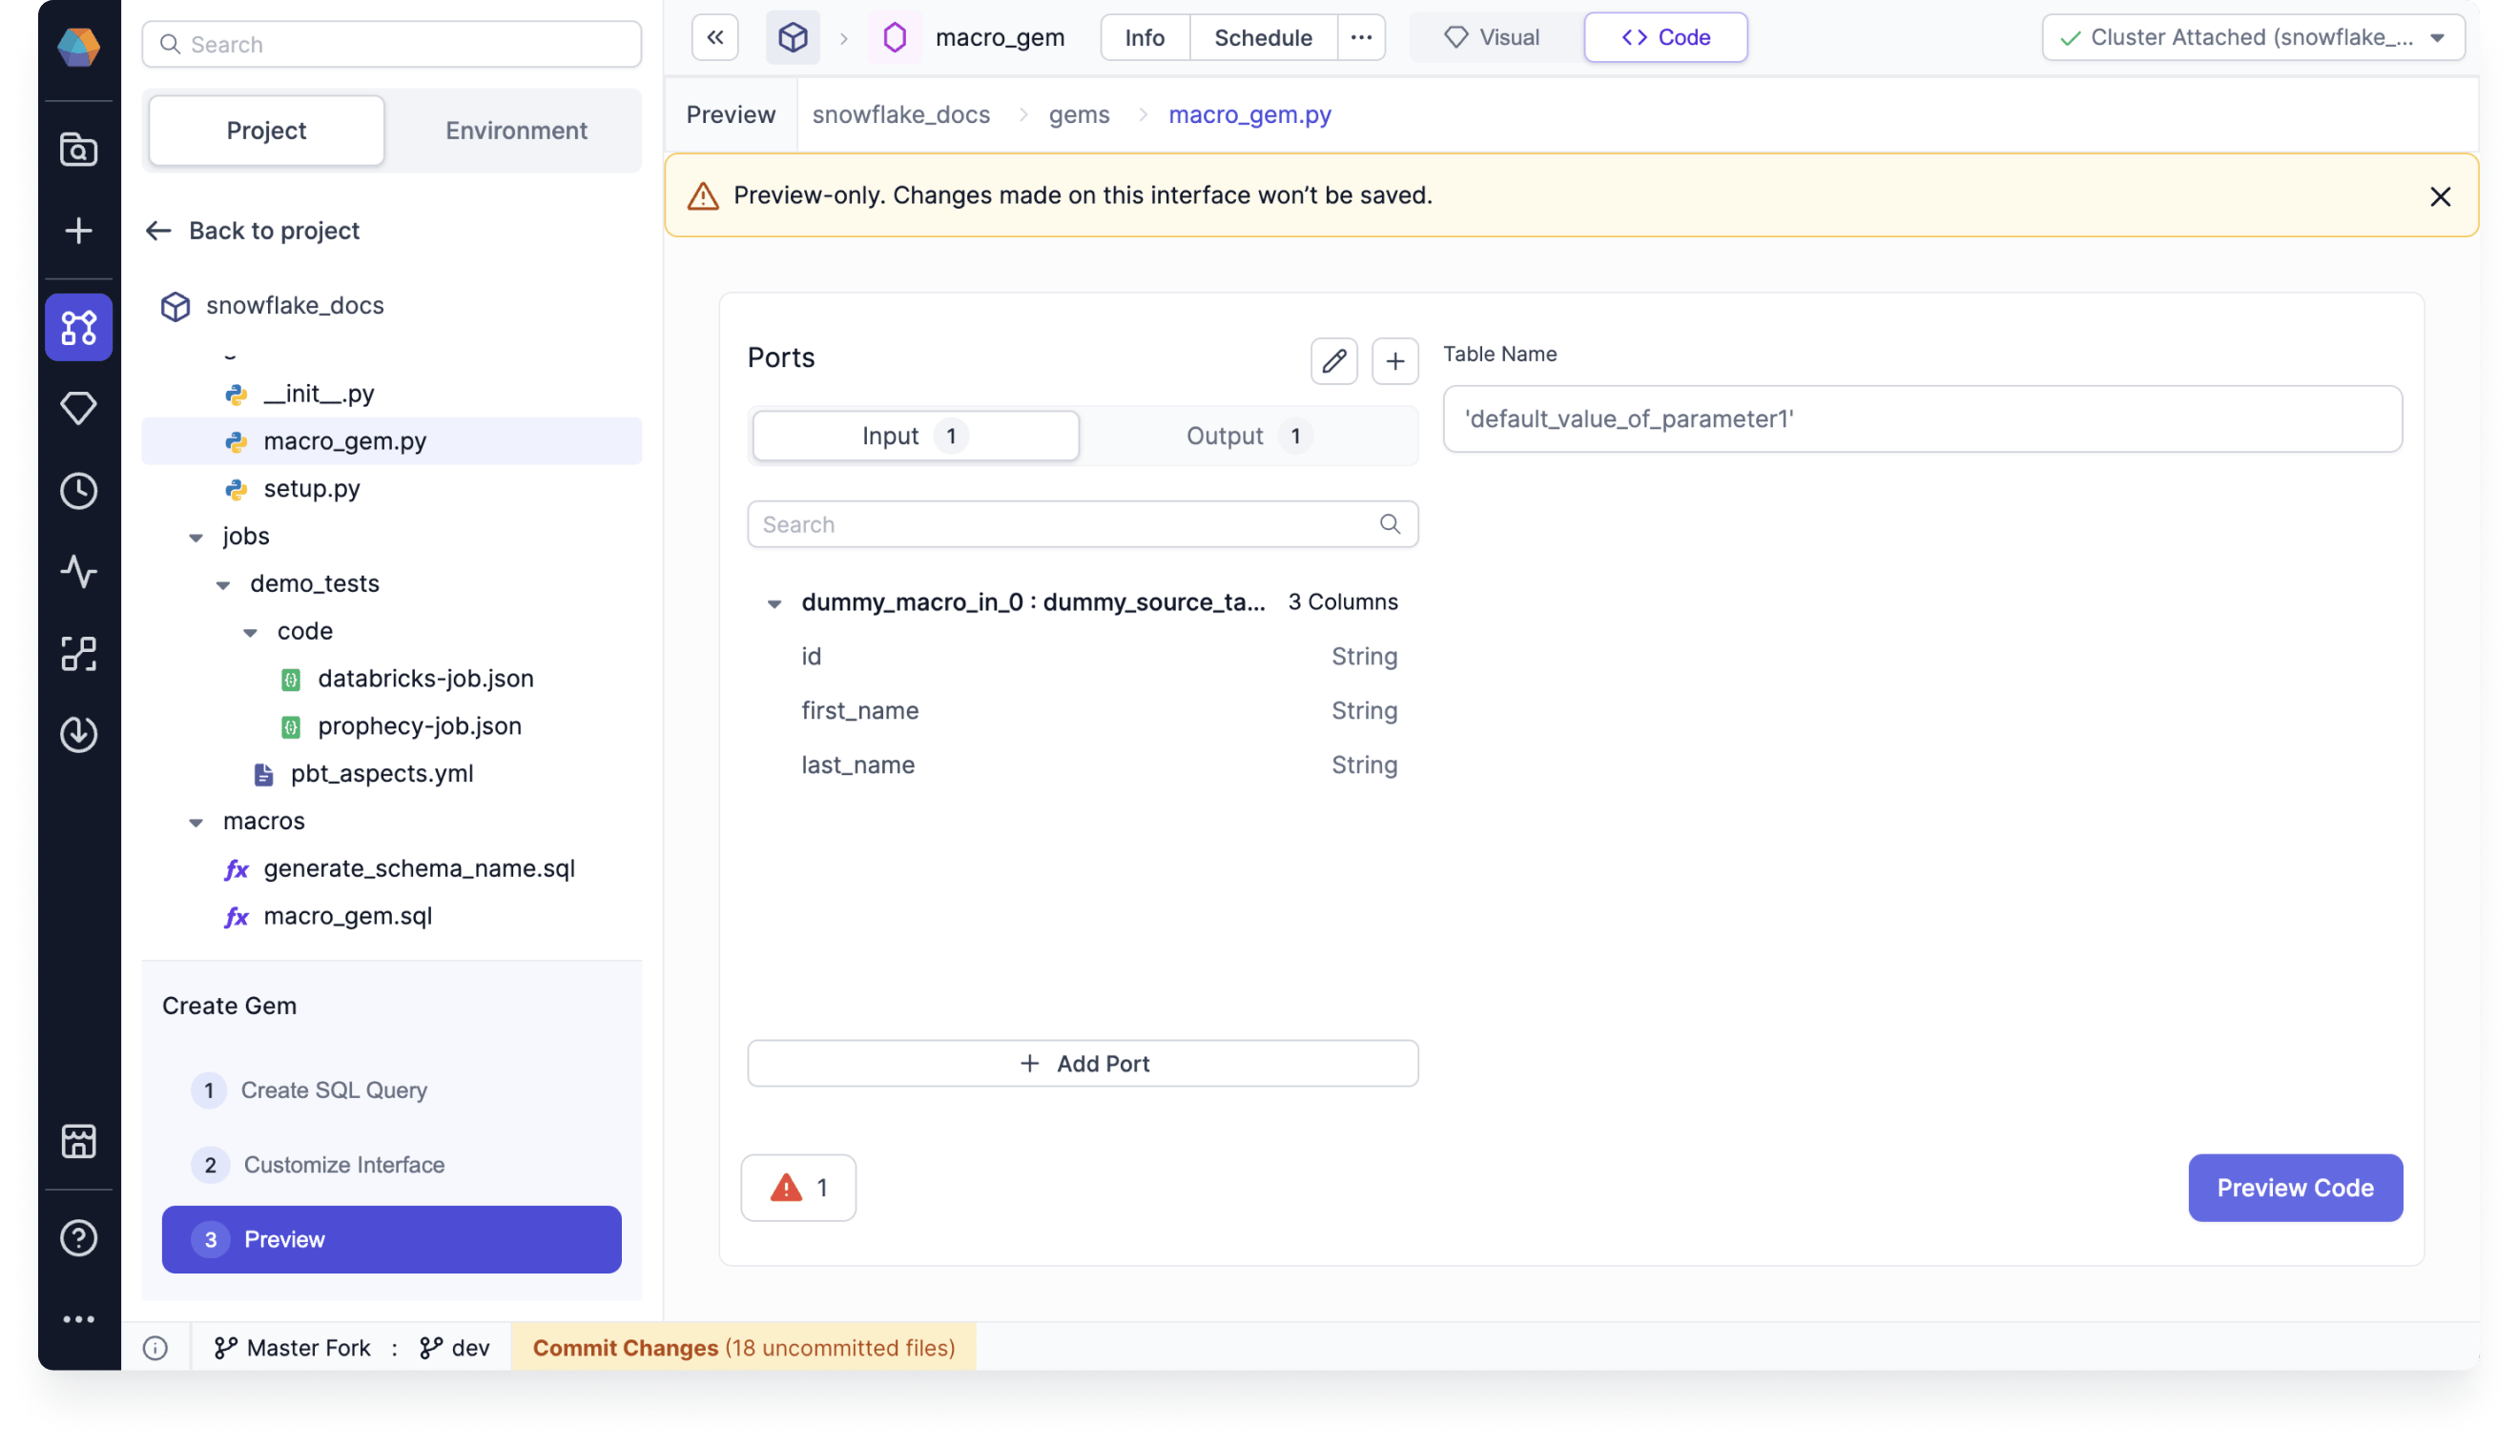Open the lineage scan sidebar icon
This screenshot has height=1447, width=2518.
click(x=78, y=653)
